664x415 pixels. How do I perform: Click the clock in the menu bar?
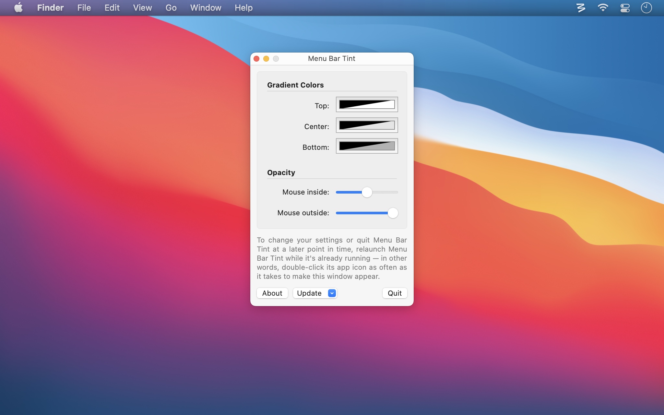click(x=646, y=7)
